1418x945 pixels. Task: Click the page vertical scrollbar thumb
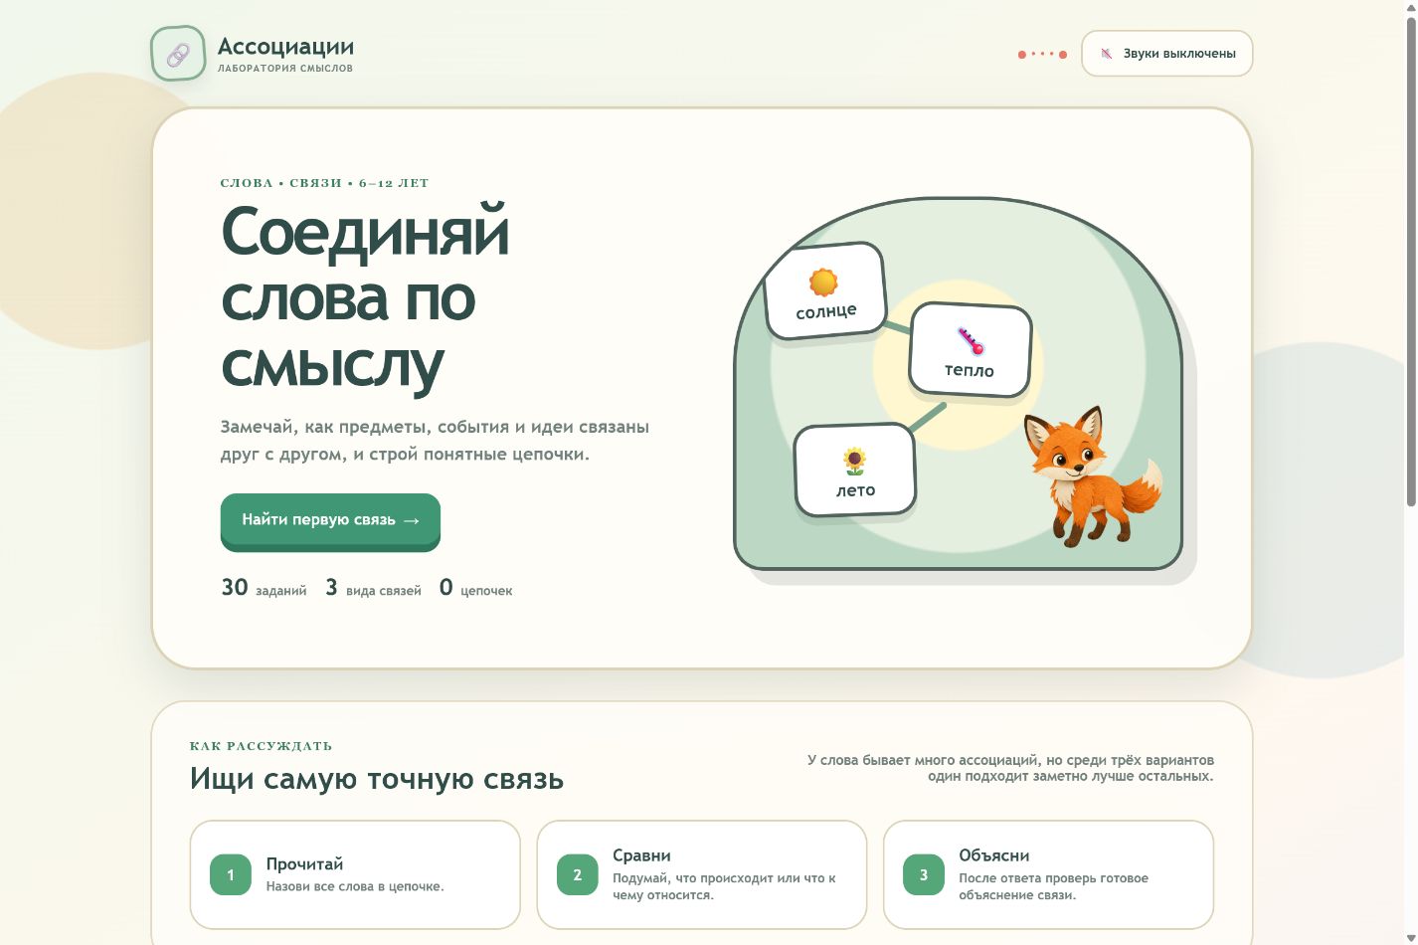click(x=1410, y=261)
